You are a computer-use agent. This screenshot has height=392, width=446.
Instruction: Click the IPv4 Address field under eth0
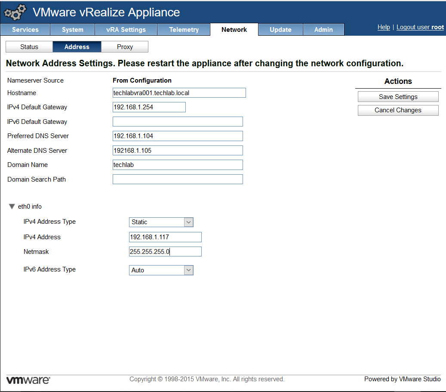pyautogui.click(x=165, y=237)
